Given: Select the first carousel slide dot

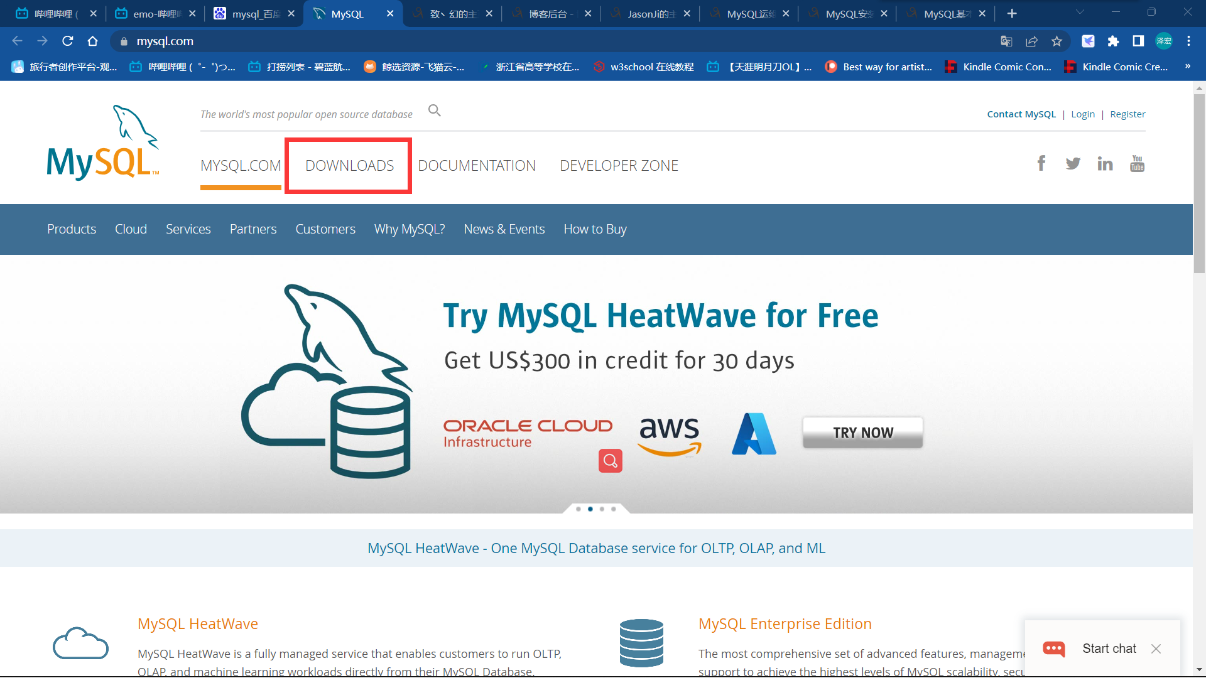Looking at the screenshot, I should coord(579,509).
